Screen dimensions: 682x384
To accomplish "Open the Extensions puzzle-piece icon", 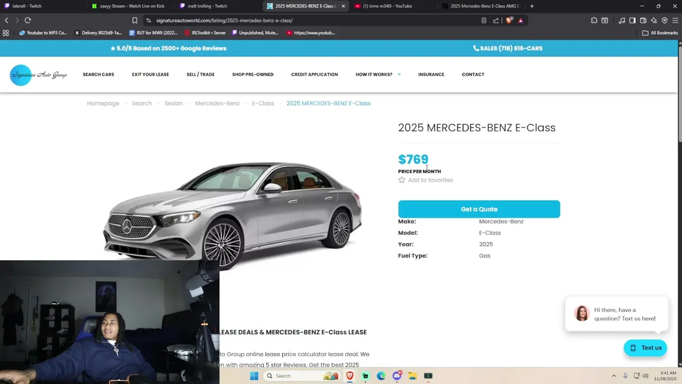I will click(x=594, y=20).
